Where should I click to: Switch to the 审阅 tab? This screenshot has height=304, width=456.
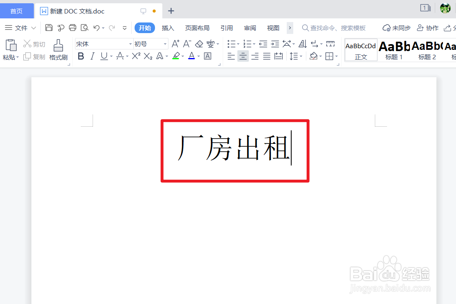250,28
